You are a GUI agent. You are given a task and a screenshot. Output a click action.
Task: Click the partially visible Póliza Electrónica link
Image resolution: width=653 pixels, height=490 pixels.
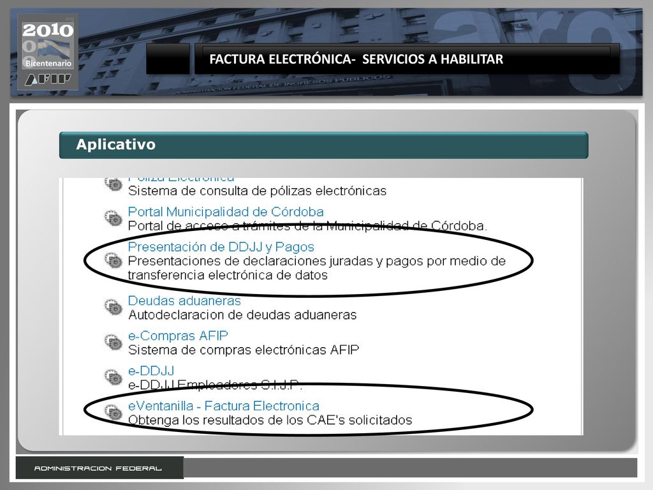[x=181, y=179]
